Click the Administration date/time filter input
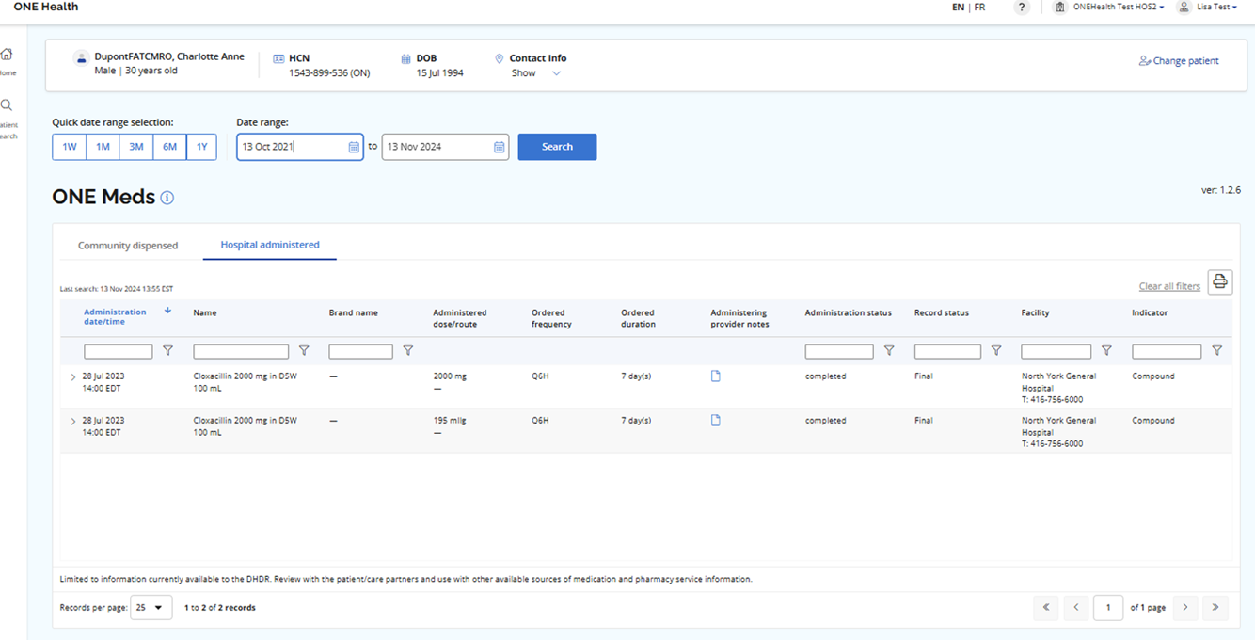Viewport: 1255px width, 640px height. pos(118,351)
